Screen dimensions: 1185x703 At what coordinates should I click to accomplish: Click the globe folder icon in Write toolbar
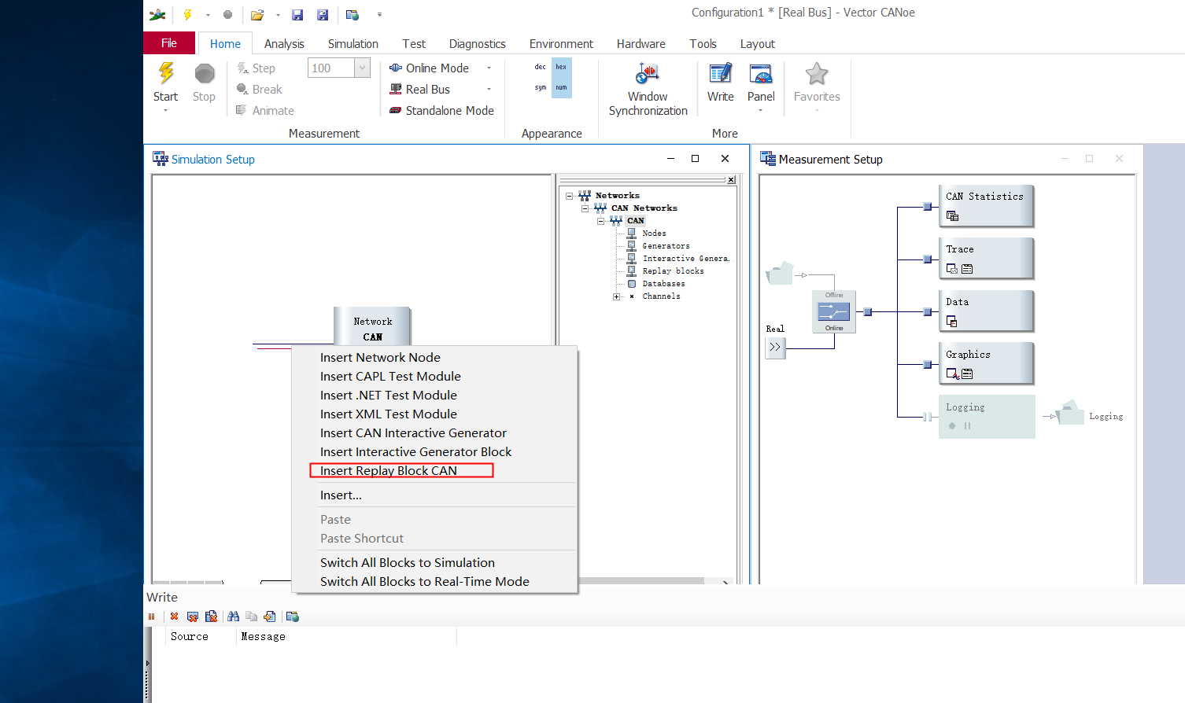[x=293, y=617]
